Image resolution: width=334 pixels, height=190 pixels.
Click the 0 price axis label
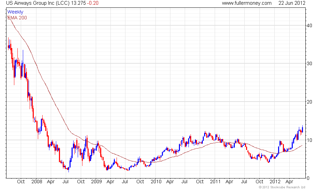pyautogui.click(x=308, y=178)
